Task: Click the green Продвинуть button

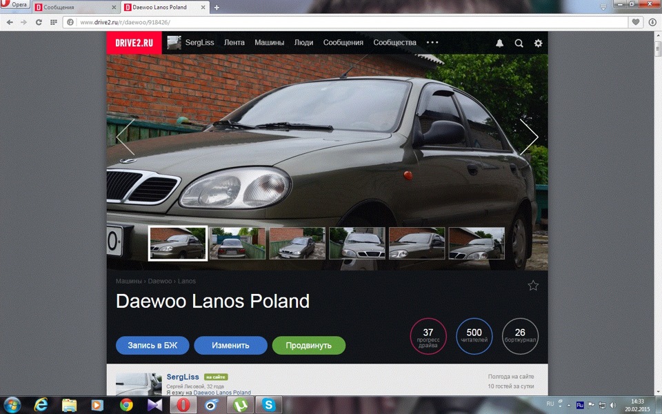Action: coord(309,346)
